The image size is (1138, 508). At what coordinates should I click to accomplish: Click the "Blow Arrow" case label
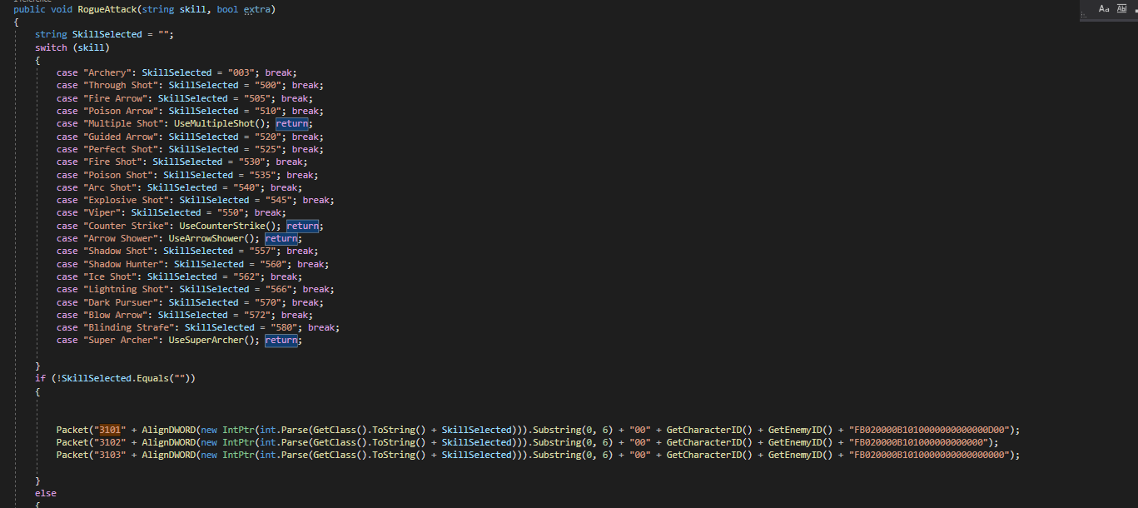pyautogui.click(x=116, y=315)
